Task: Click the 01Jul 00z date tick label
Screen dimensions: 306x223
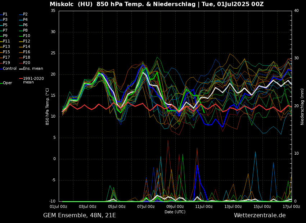Action: 58,206
